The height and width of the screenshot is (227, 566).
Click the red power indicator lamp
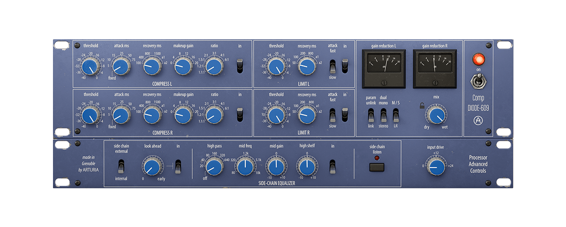[x=477, y=59]
